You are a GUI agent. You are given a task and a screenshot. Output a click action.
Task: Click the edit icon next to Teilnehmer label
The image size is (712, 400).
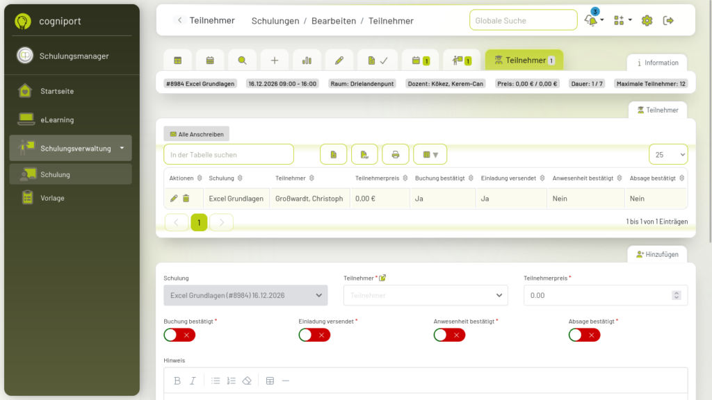382,278
